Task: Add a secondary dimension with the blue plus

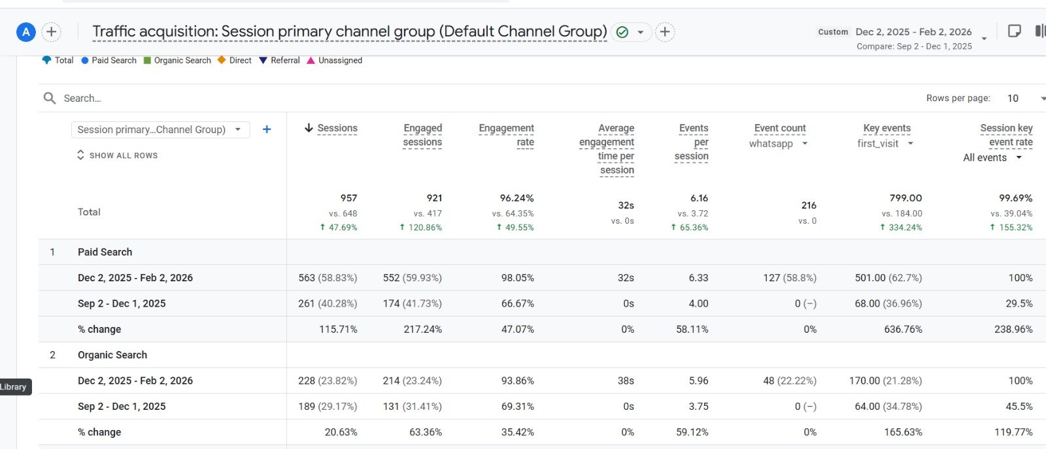Action: (x=267, y=129)
